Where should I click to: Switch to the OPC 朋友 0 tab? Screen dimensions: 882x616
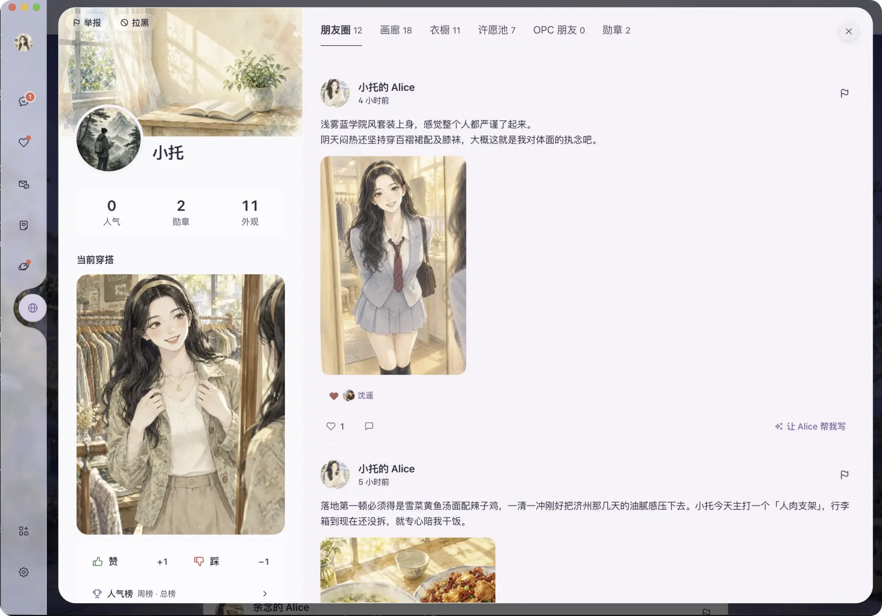pos(559,30)
